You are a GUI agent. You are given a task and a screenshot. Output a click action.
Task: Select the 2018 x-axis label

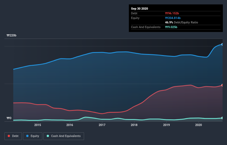click(134, 125)
